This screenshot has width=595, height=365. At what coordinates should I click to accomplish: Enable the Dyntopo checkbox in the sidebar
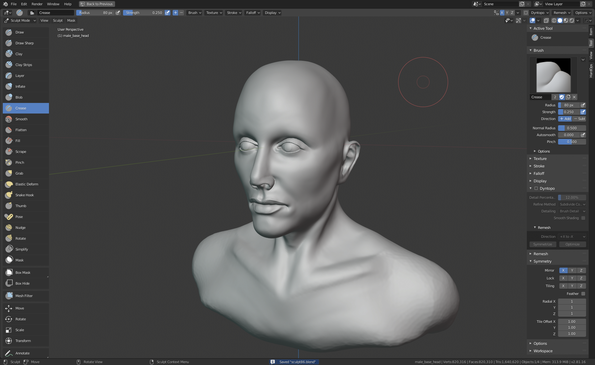pyautogui.click(x=536, y=188)
